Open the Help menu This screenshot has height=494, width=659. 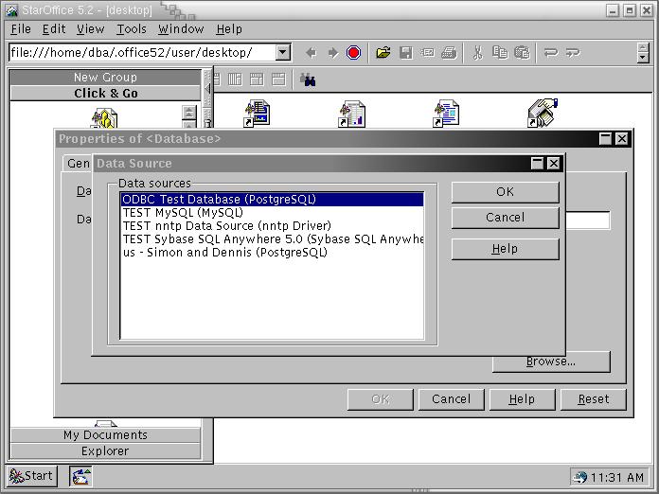[x=229, y=29]
